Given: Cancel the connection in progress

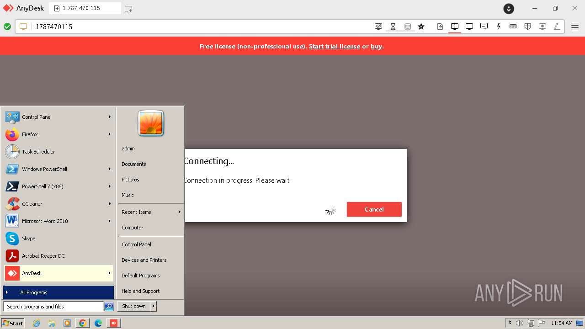Looking at the screenshot, I should pos(374,209).
